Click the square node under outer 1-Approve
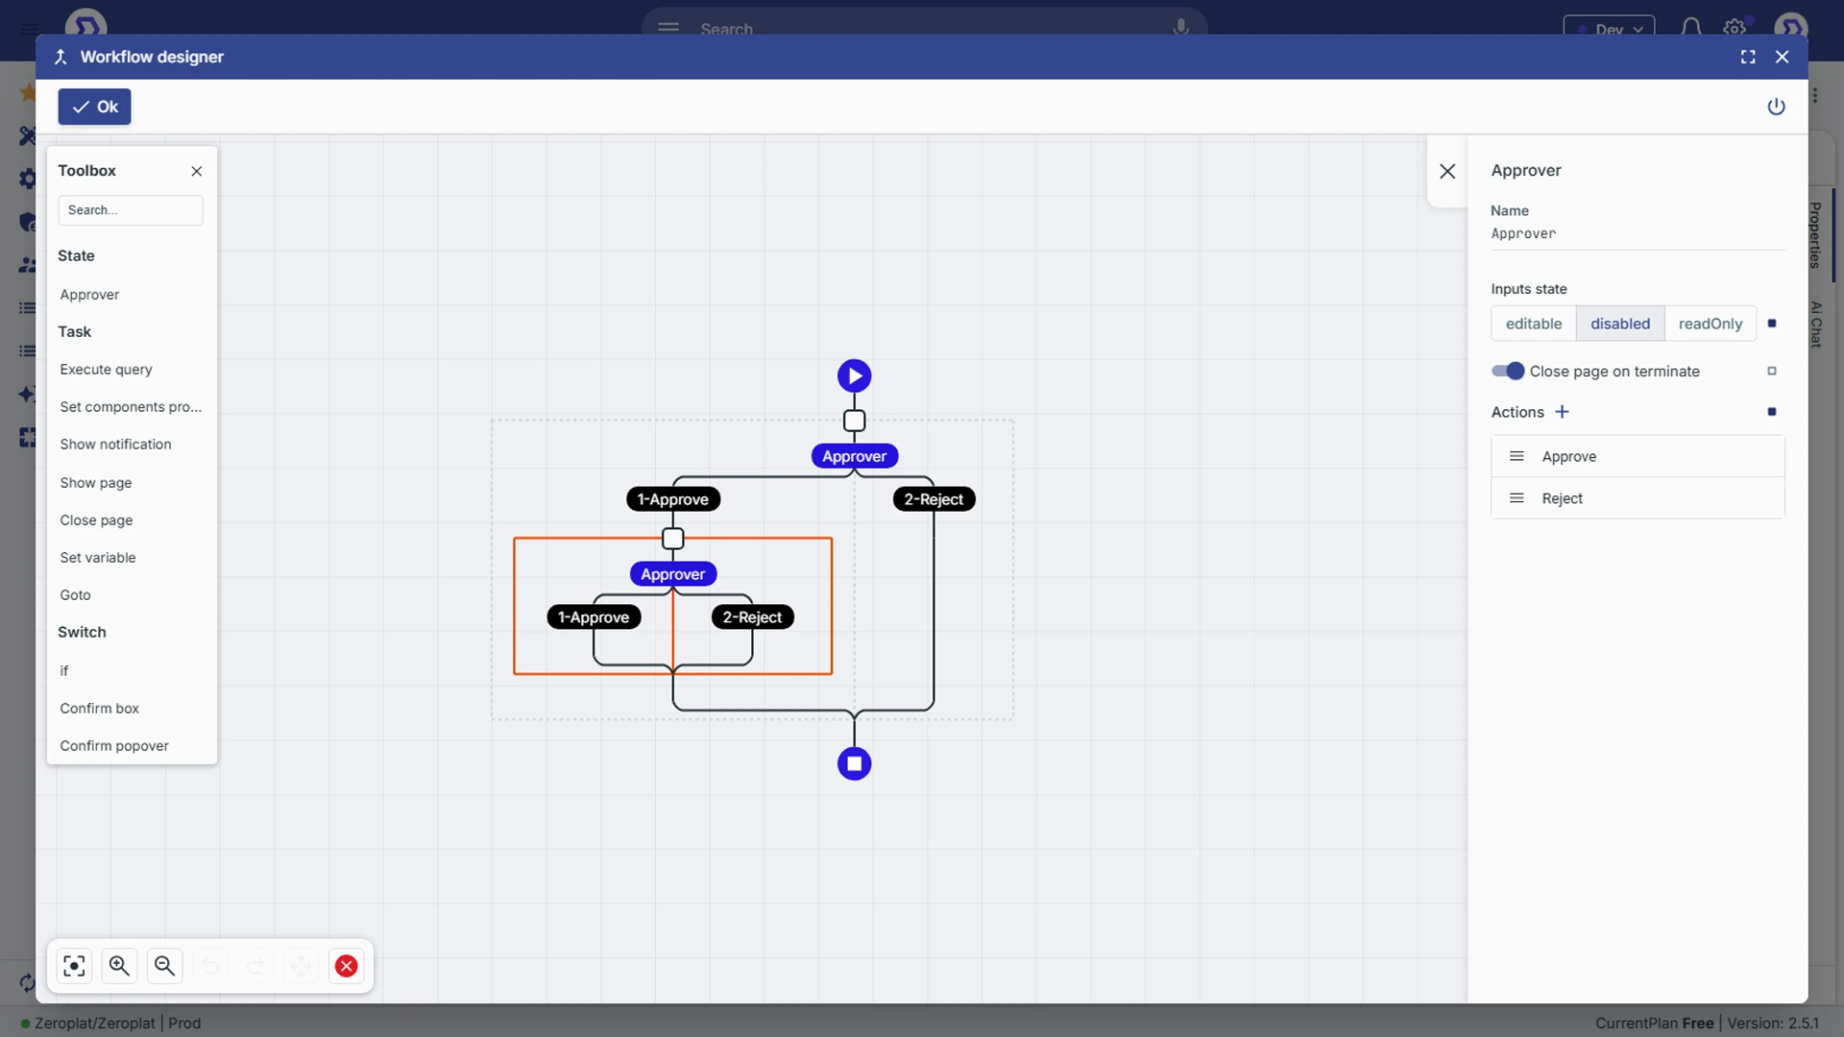Viewport: 1844px width, 1037px height. coord(673,539)
